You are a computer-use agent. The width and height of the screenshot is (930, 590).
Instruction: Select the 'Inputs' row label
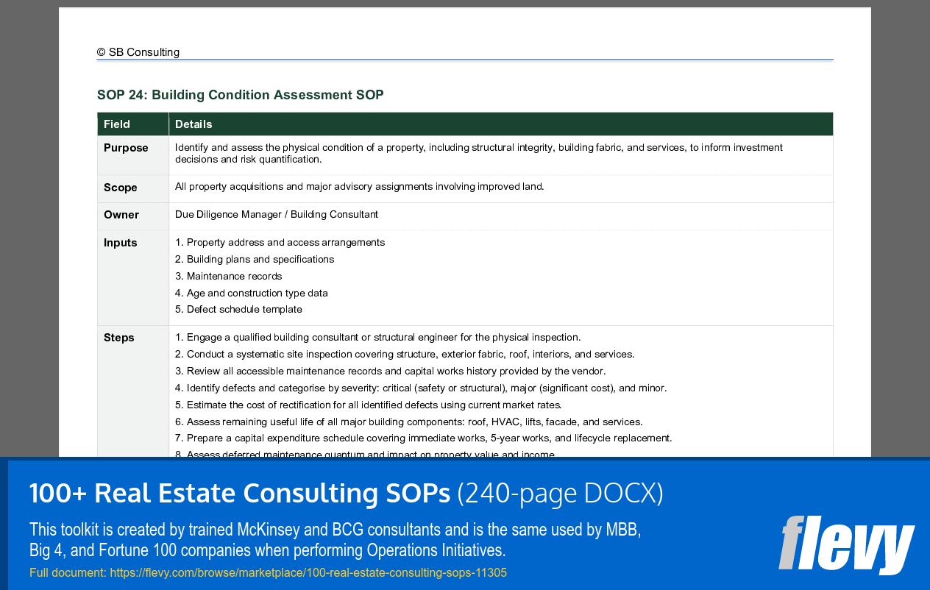(x=119, y=242)
